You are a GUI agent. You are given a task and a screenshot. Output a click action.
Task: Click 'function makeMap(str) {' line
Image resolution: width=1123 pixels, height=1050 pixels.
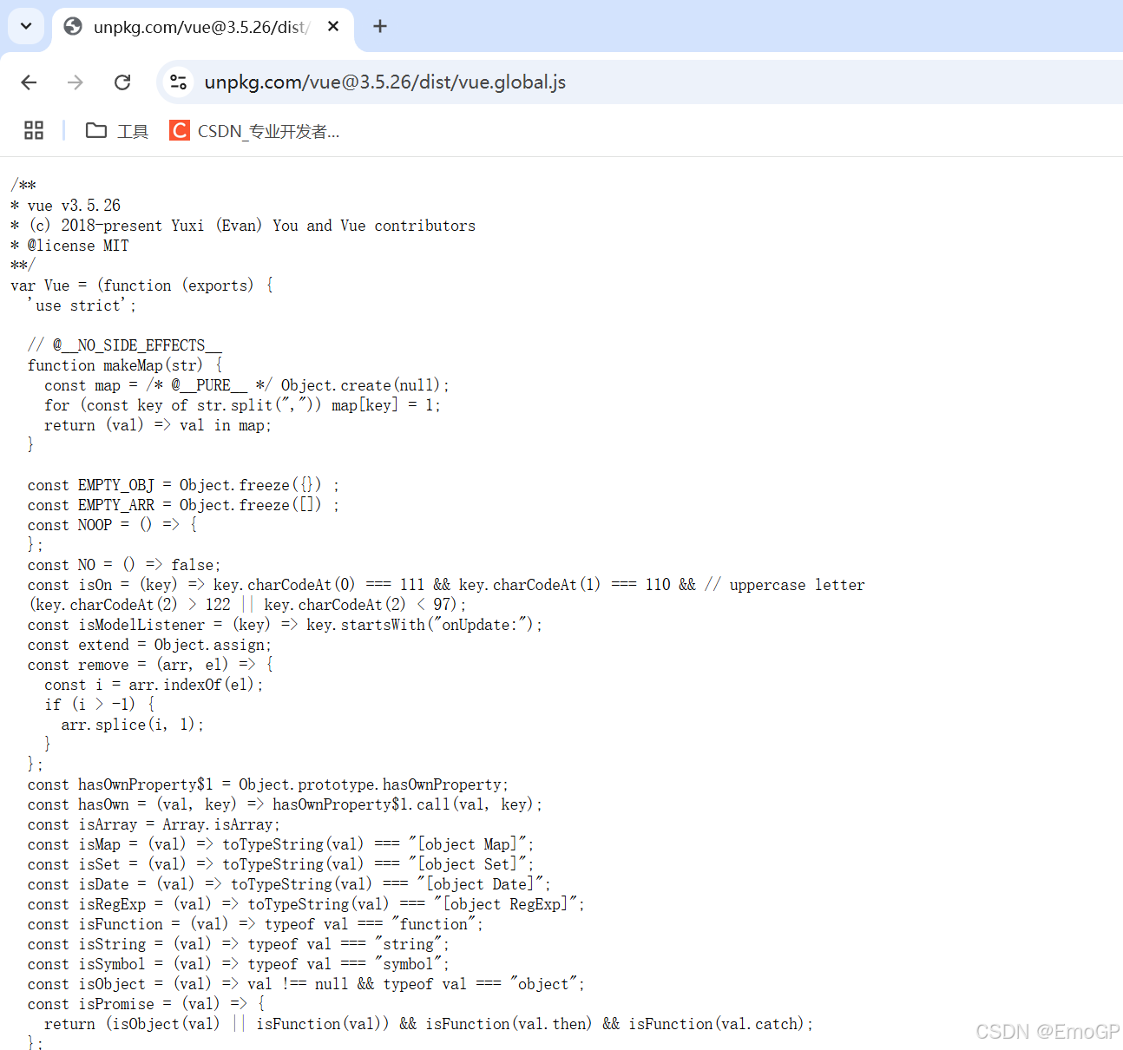pyautogui.click(x=124, y=365)
